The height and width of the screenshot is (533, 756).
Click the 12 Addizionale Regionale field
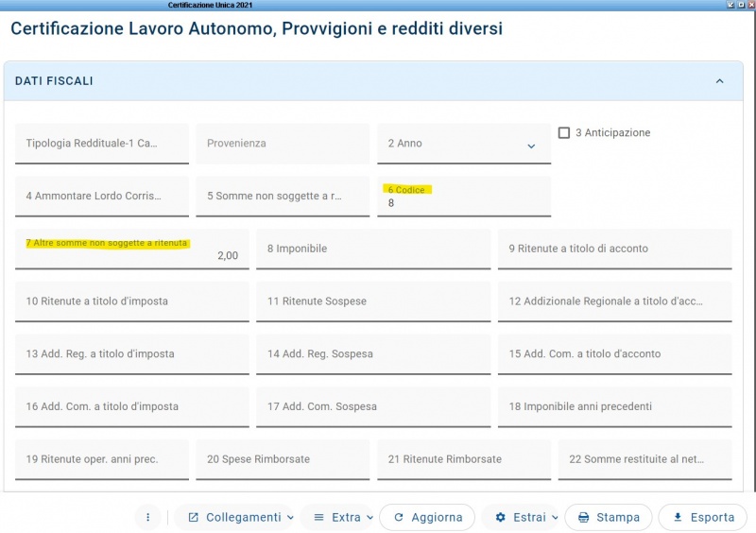[615, 301]
